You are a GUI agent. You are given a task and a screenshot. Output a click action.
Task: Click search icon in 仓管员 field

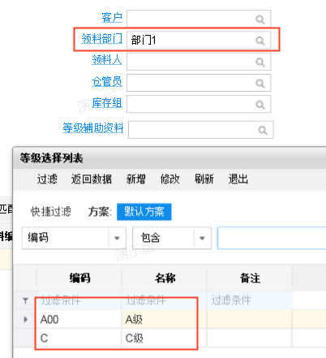(260, 84)
